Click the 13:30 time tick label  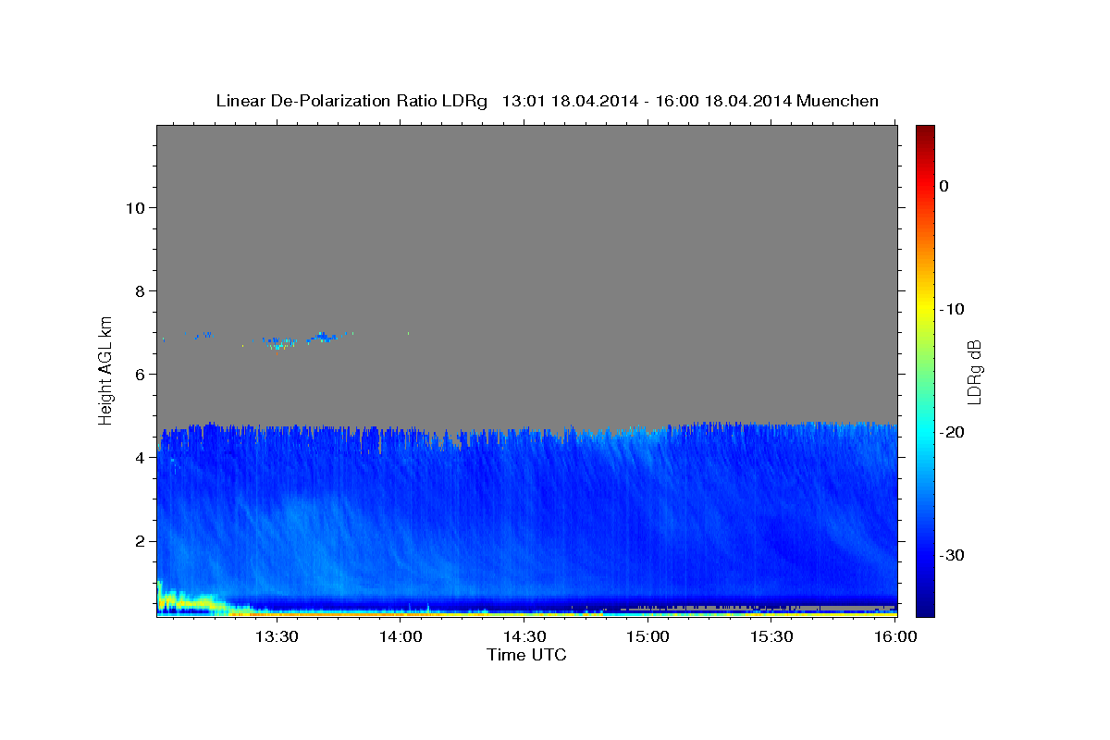[277, 636]
